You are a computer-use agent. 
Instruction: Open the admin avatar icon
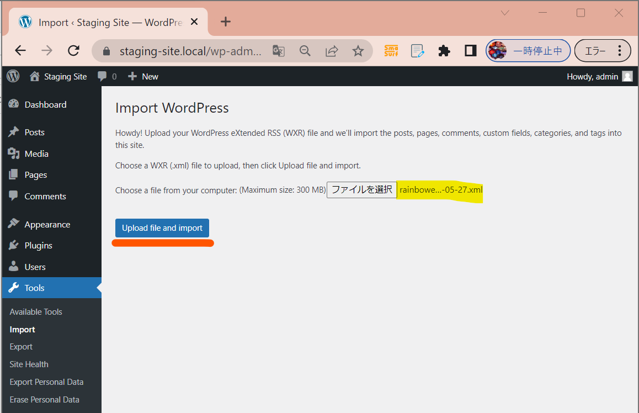click(627, 76)
